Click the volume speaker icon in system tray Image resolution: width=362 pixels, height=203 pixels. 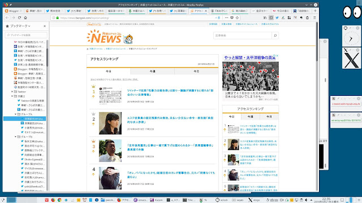[306, 200]
